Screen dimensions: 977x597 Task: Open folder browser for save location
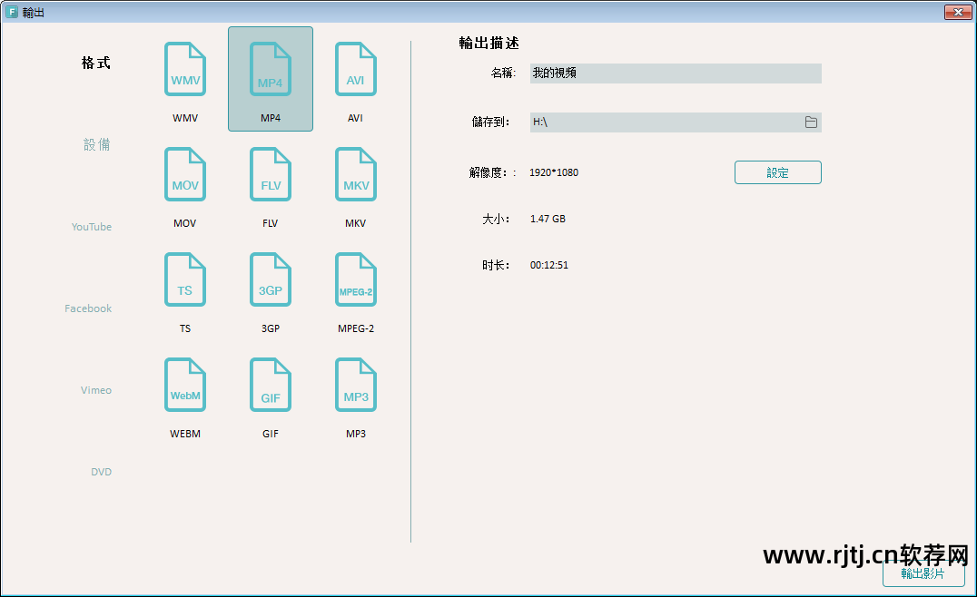(811, 122)
